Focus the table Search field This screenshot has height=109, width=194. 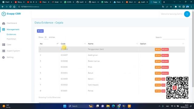(x=173, y=37)
